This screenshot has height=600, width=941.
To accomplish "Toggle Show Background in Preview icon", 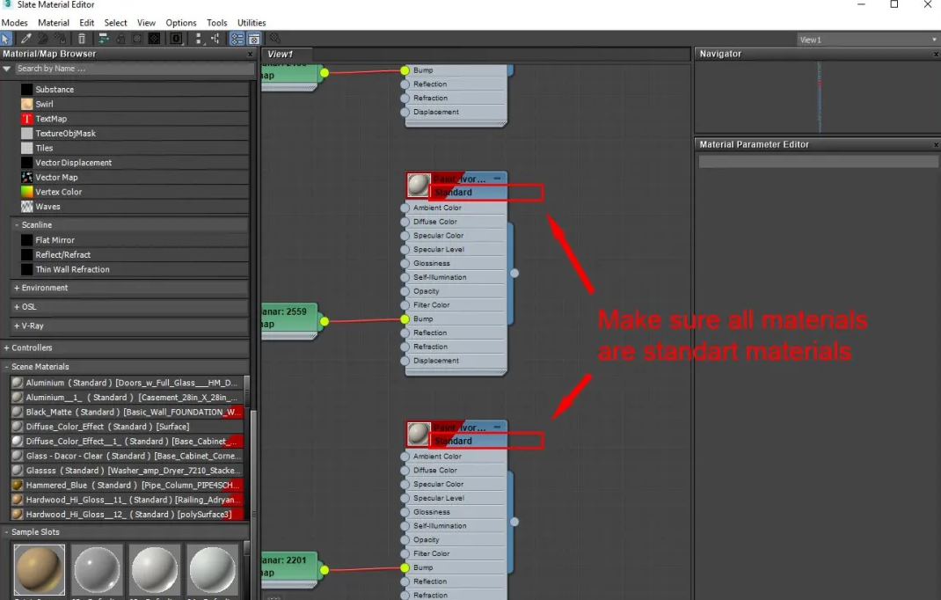I will click(154, 39).
